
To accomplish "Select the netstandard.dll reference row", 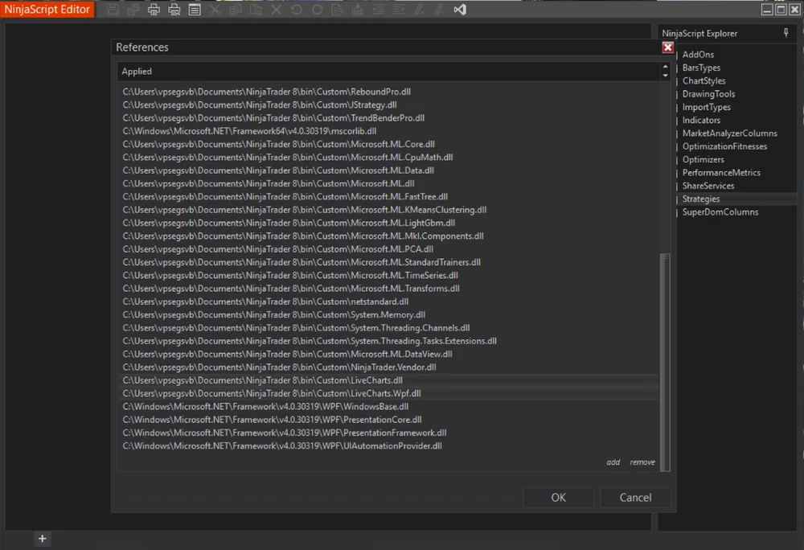I will pos(388,302).
